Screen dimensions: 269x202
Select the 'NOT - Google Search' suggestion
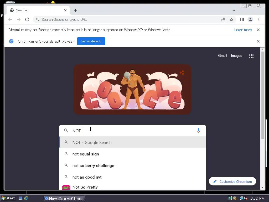[132, 142]
